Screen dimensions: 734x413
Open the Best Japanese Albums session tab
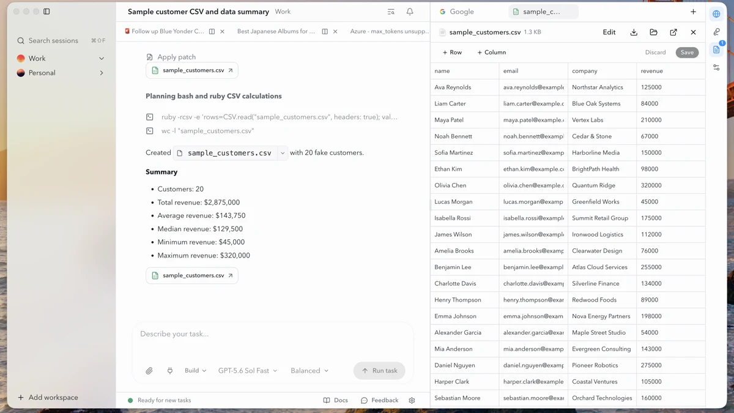[x=276, y=31]
